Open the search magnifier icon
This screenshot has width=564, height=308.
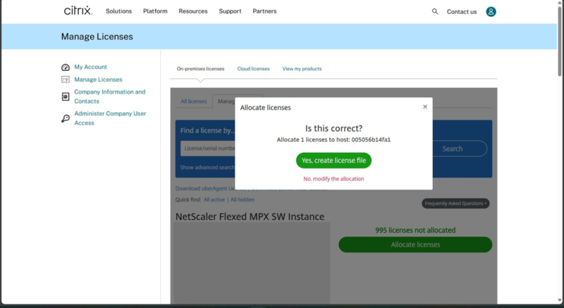[x=435, y=11]
